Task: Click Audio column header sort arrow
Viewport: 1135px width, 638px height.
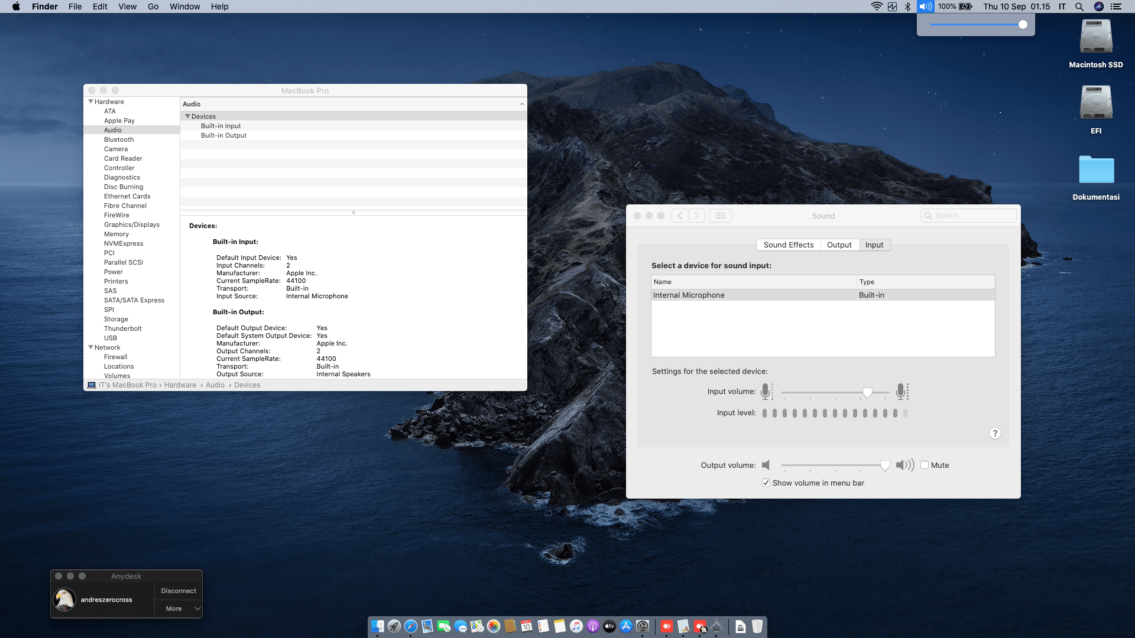Action: [x=522, y=104]
